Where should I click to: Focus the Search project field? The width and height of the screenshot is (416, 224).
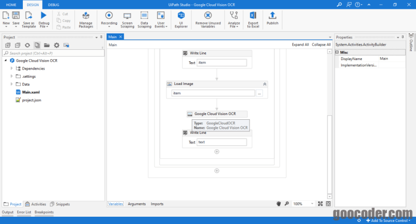54,53
